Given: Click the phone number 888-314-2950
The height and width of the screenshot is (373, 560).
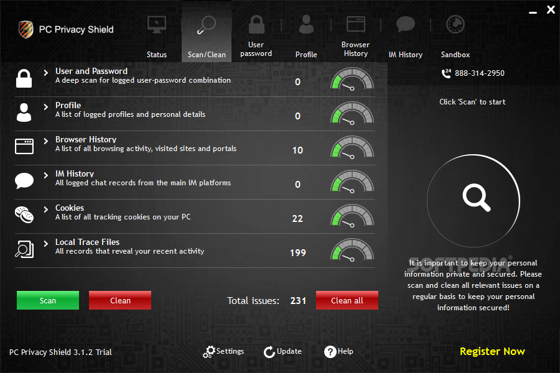Looking at the screenshot, I should [x=480, y=73].
